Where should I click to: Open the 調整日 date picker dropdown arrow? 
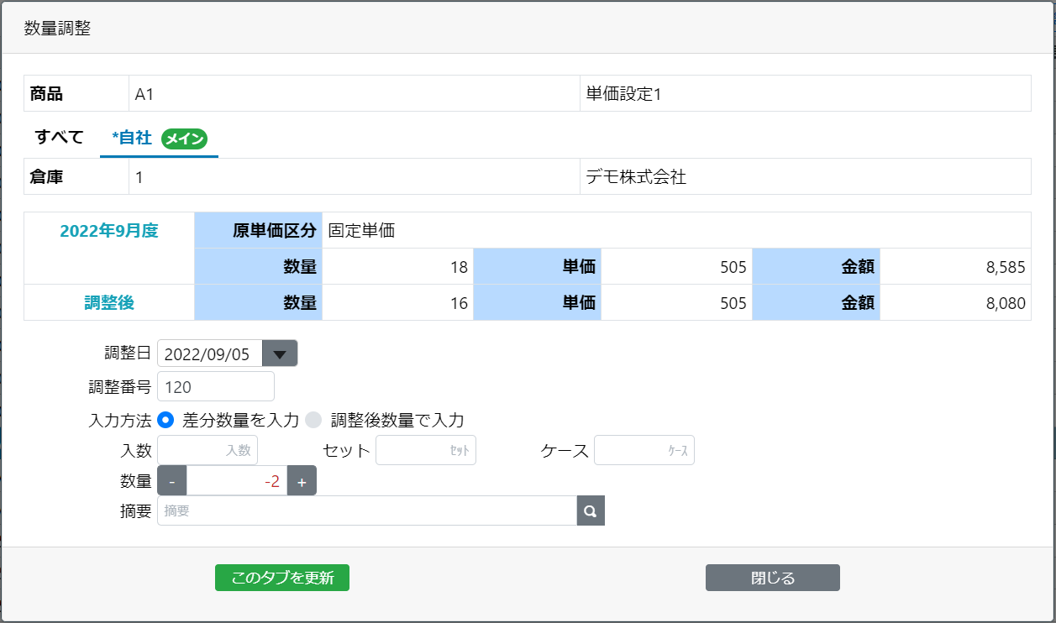pos(280,353)
